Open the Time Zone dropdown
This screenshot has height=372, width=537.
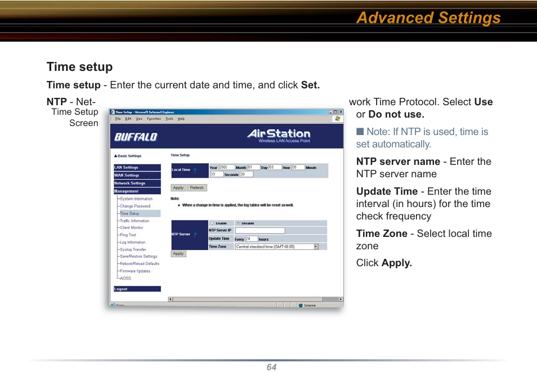pos(277,246)
